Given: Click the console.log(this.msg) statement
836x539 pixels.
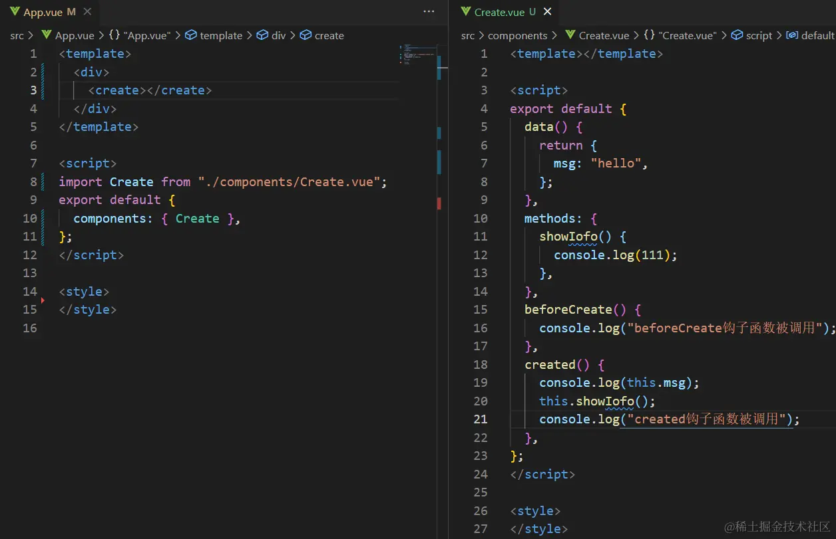Looking at the screenshot, I should tap(620, 382).
